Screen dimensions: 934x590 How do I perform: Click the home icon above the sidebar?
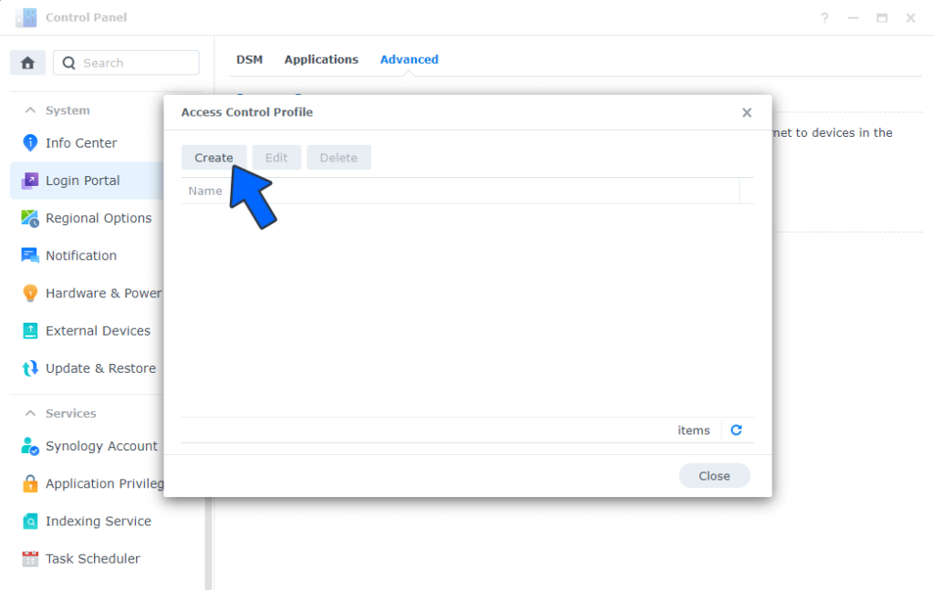point(27,62)
